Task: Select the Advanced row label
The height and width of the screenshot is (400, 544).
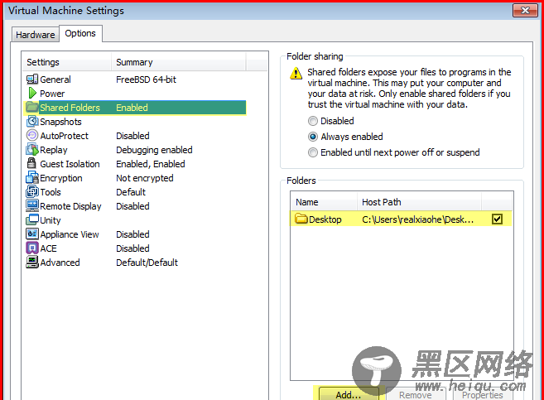Action: coord(60,263)
